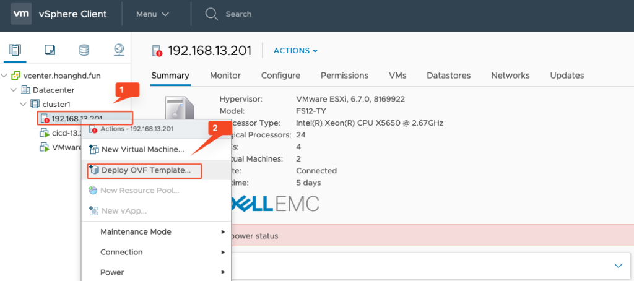Click the vCenter icon beside vcenter.hoanghd.fun

pyautogui.click(x=15, y=76)
